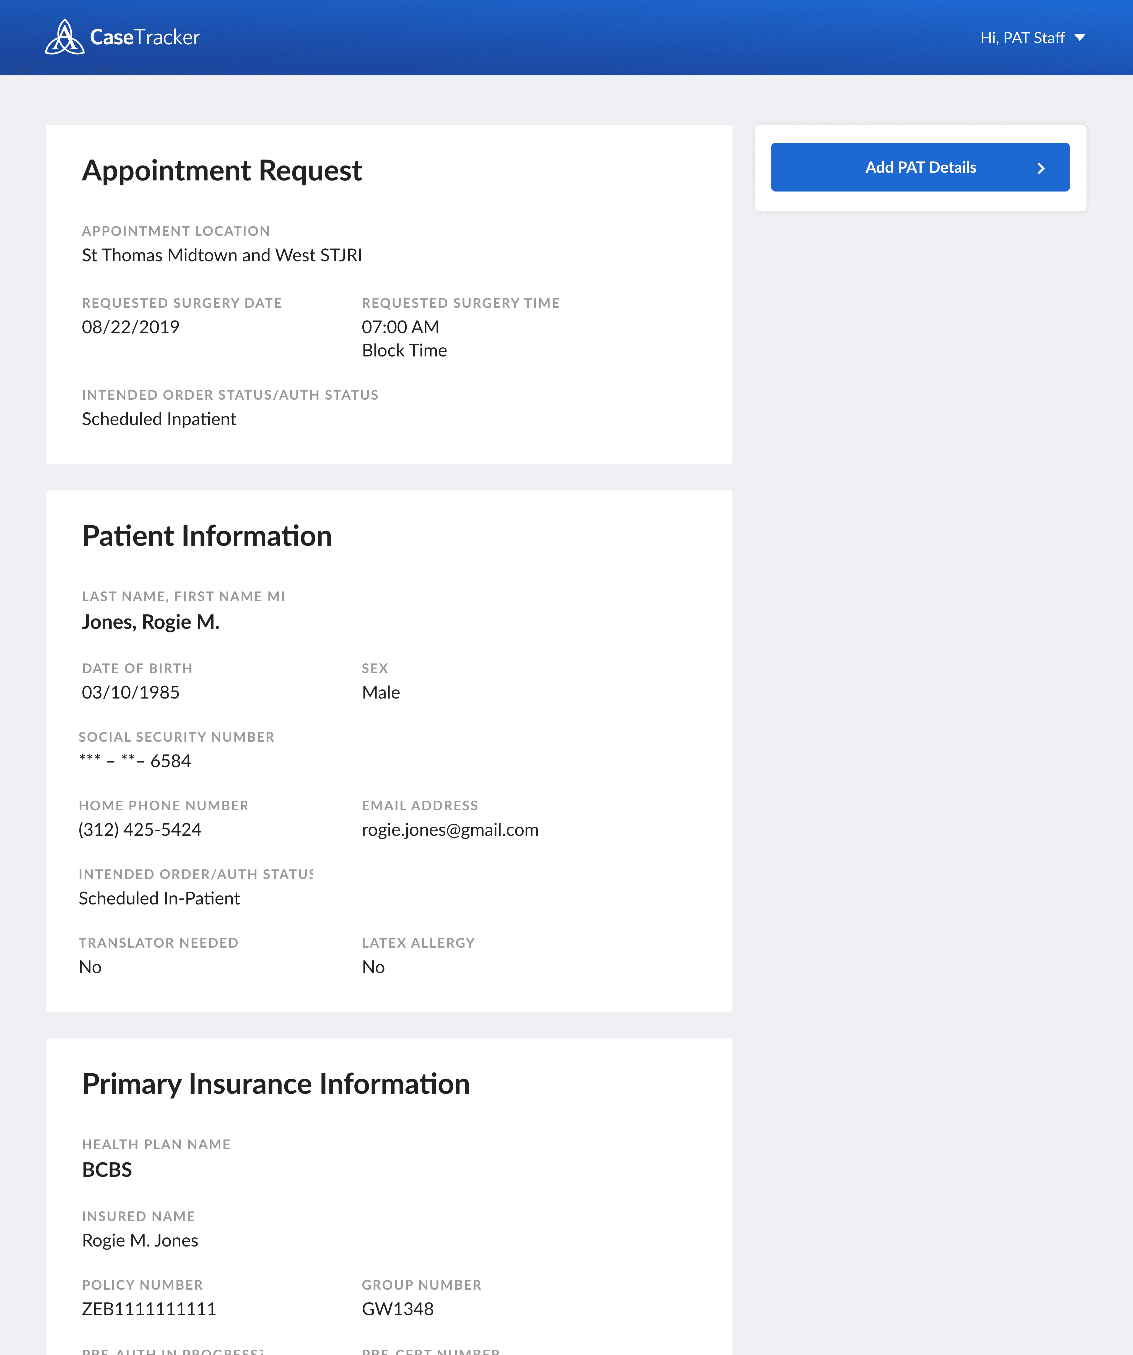This screenshot has width=1133, height=1355.
Task: Click the Patient Information heading
Action: tap(207, 536)
